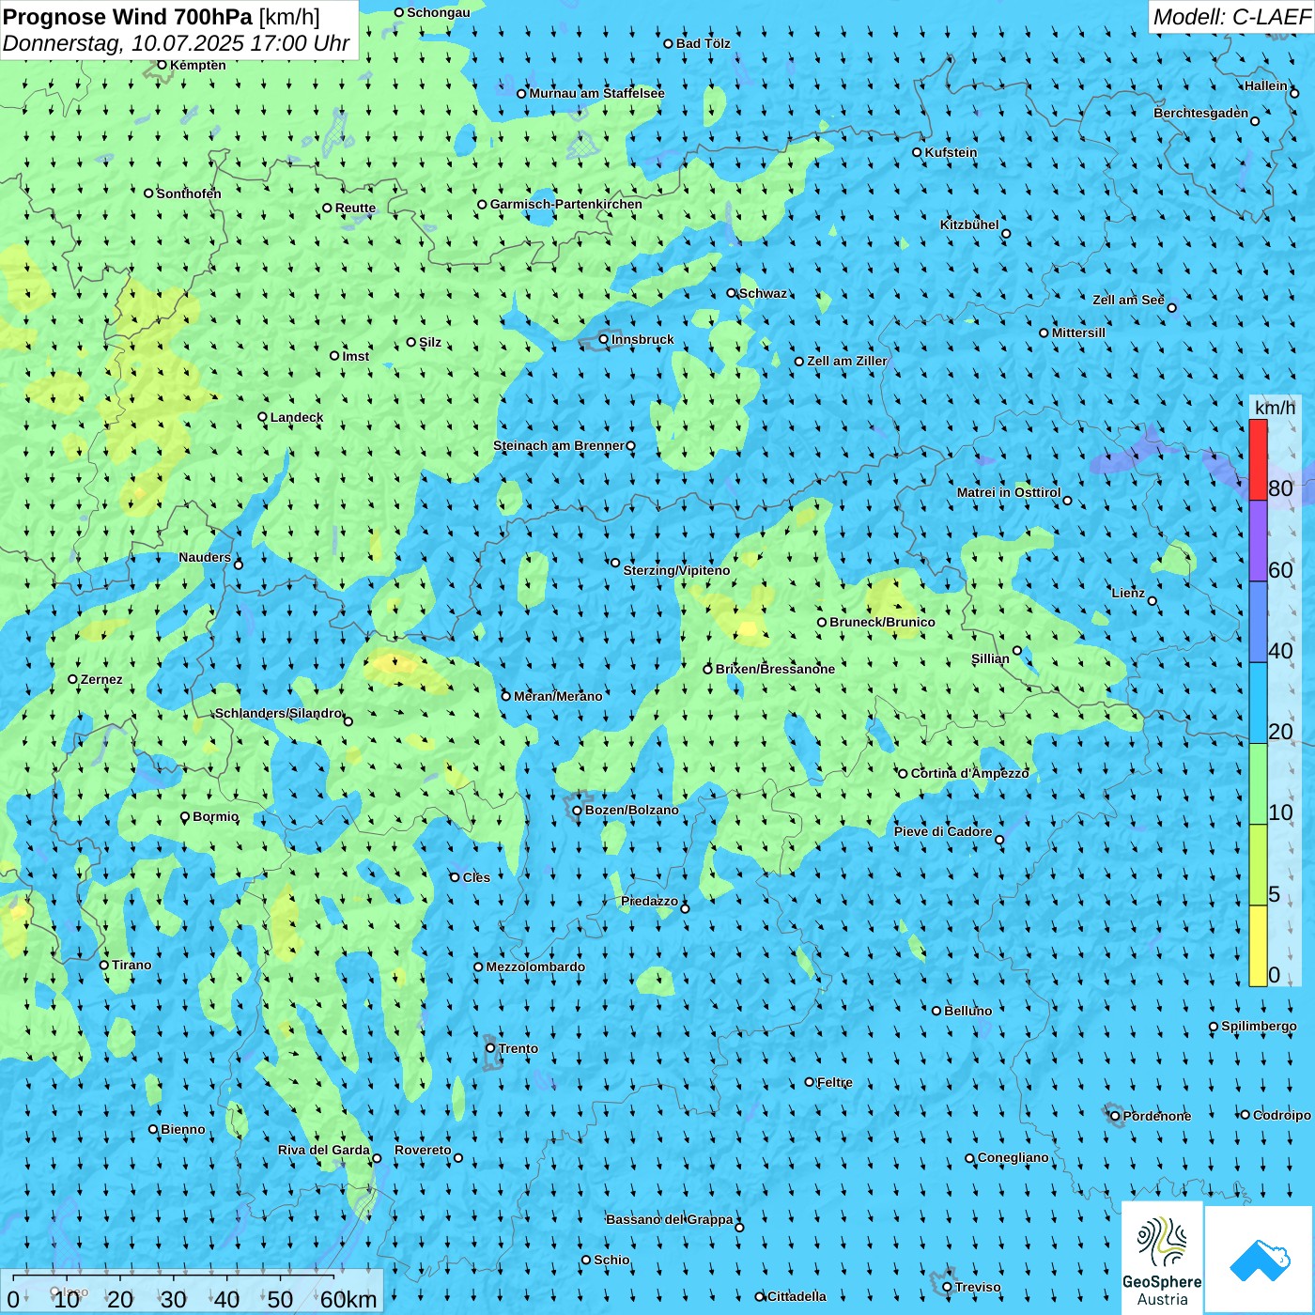Select the Berchtesgaden label
The image size is (1315, 1315).
tap(1201, 113)
